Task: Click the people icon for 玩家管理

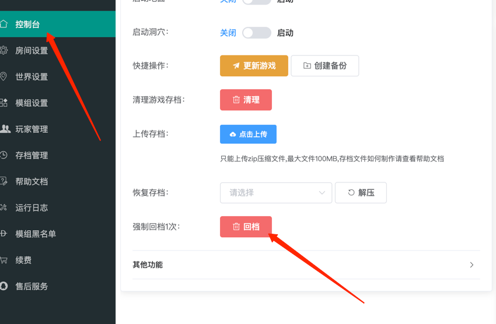Action: (x=5, y=129)
